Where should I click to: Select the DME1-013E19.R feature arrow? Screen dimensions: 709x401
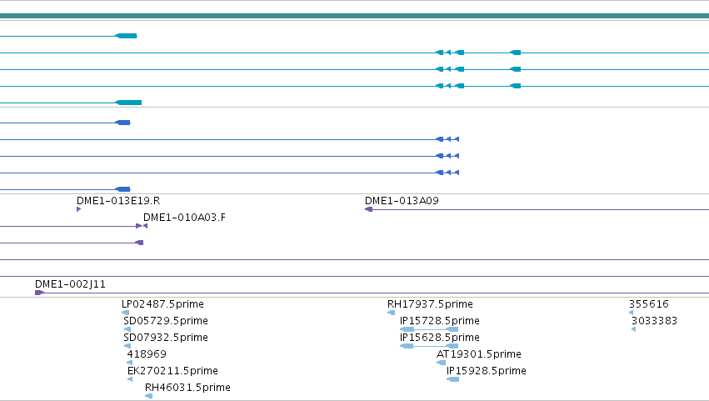coord(78,209)
